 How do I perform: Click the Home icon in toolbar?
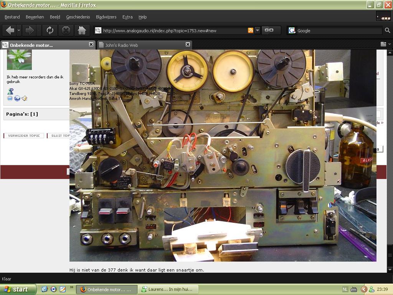(x=82, y=30)
